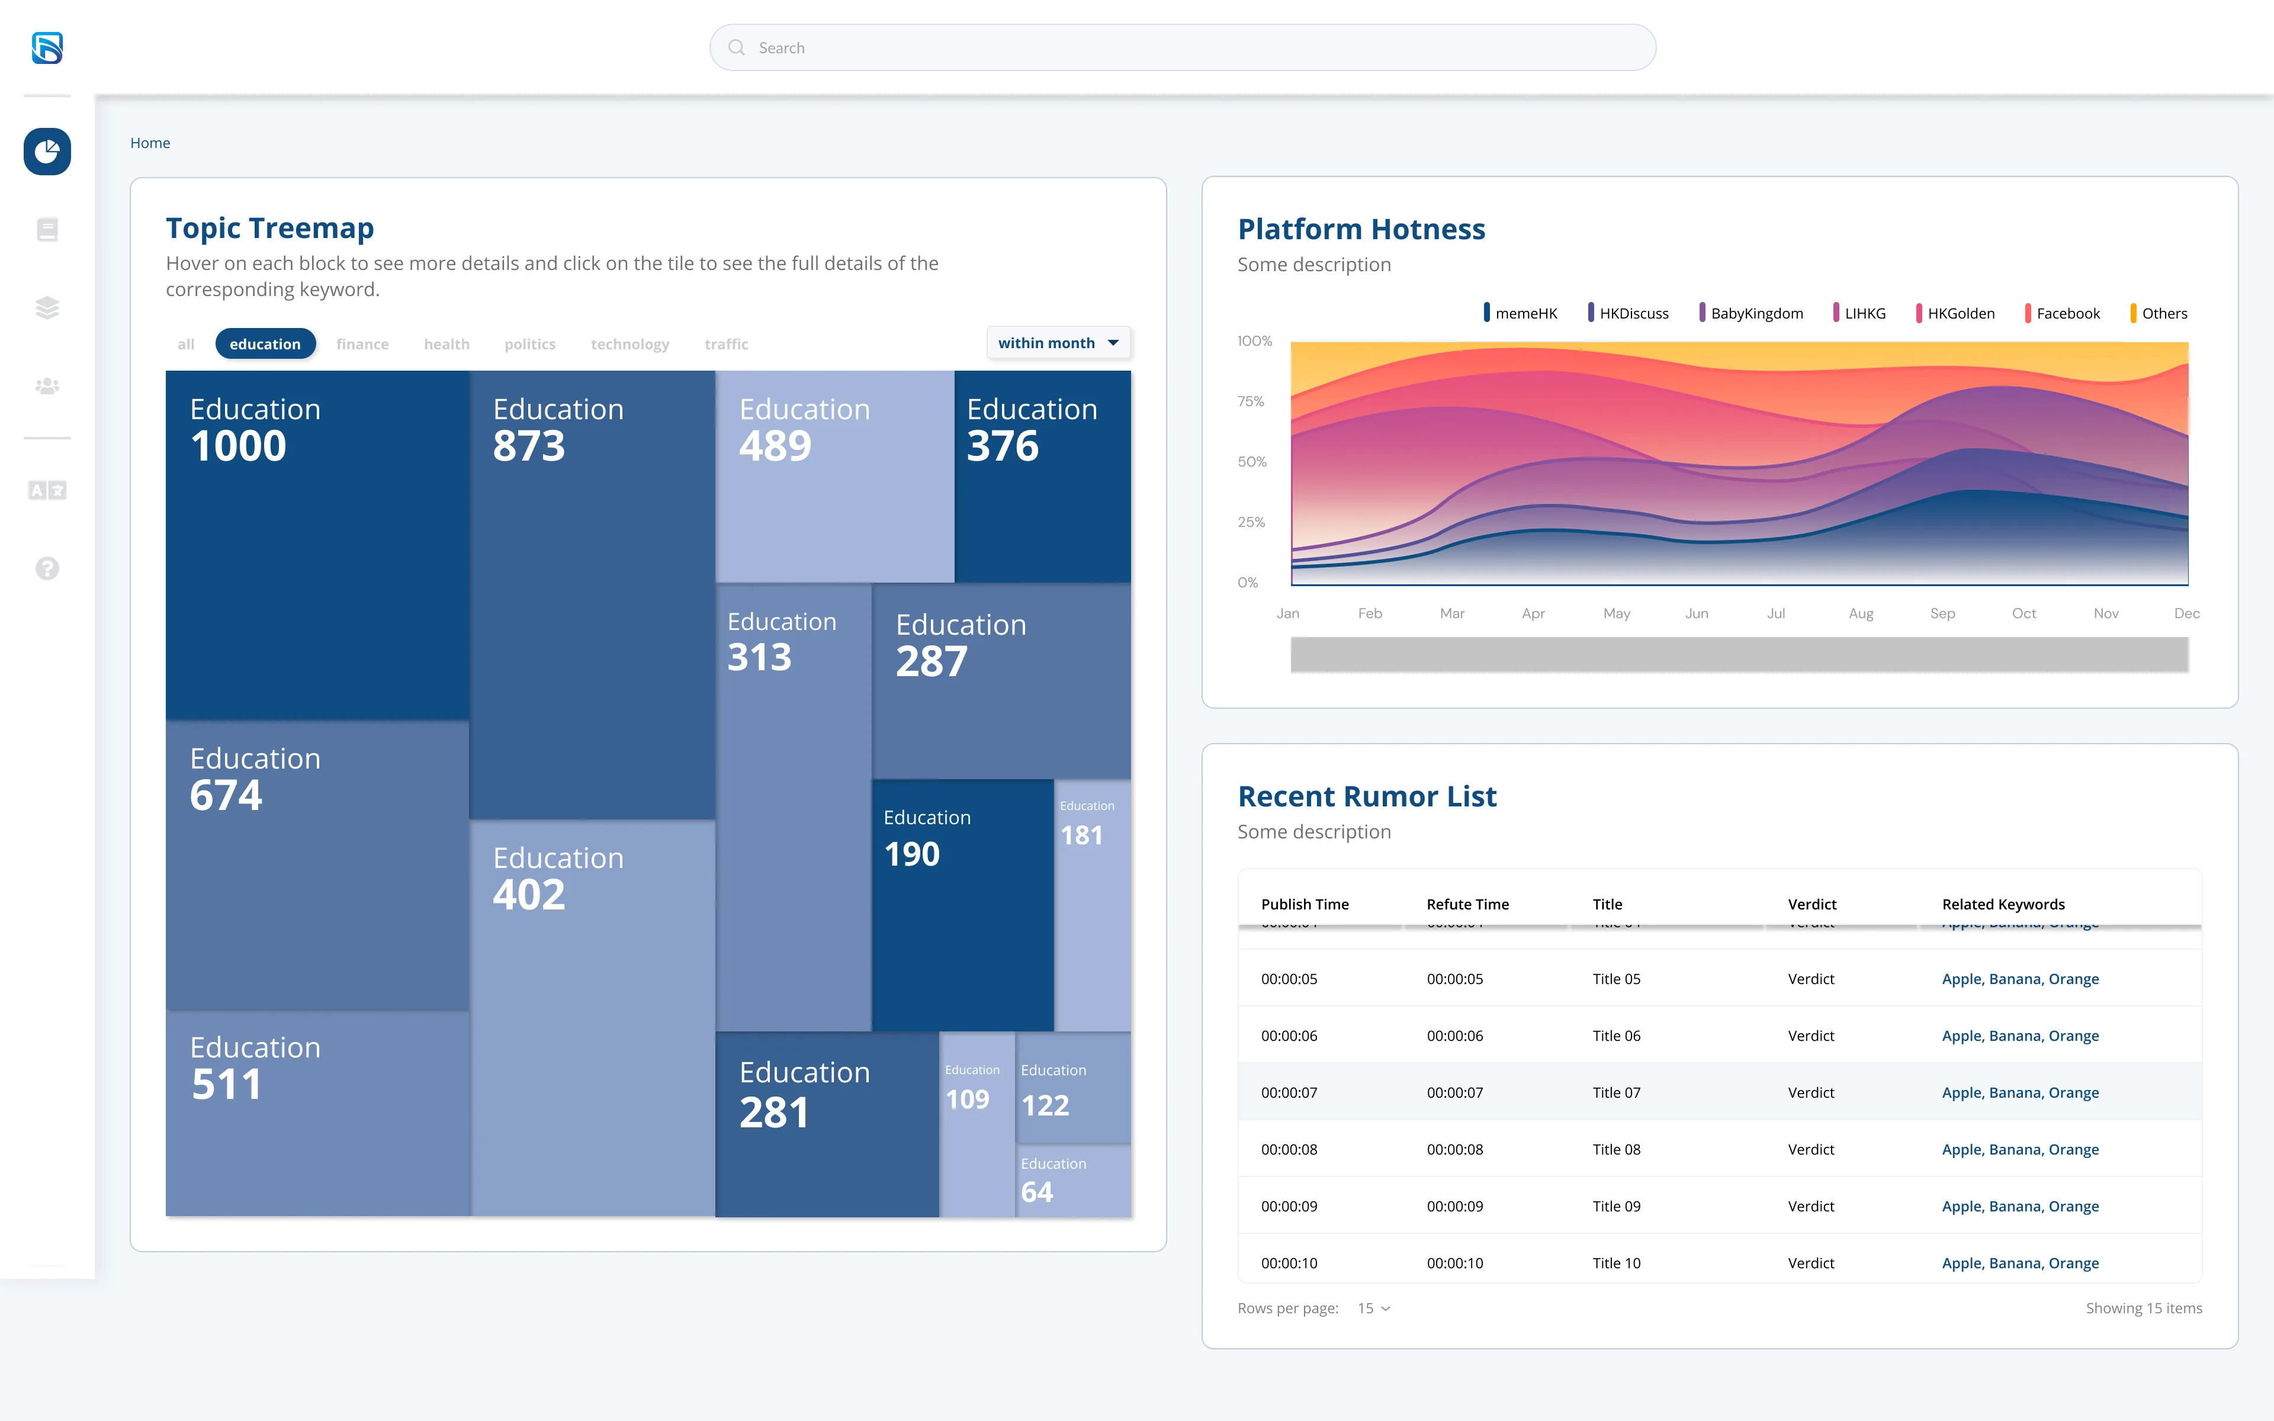The image size is (2274, 1421).
Task: Open the help question mark icon
Action: 47,568
